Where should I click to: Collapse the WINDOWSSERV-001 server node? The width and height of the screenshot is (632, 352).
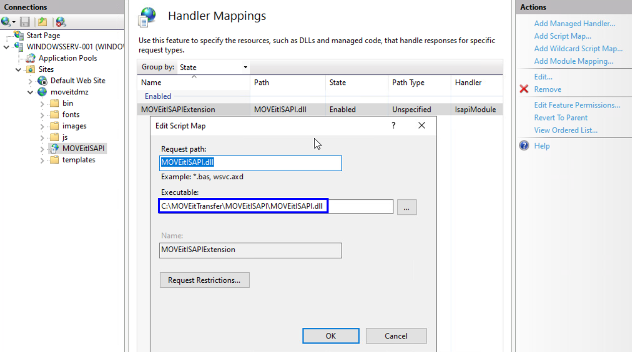tap(6, 47)
